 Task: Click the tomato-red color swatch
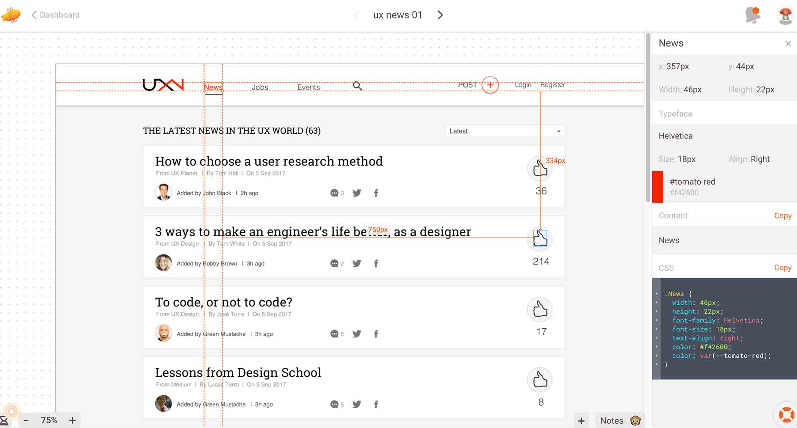tap(658, 187)
